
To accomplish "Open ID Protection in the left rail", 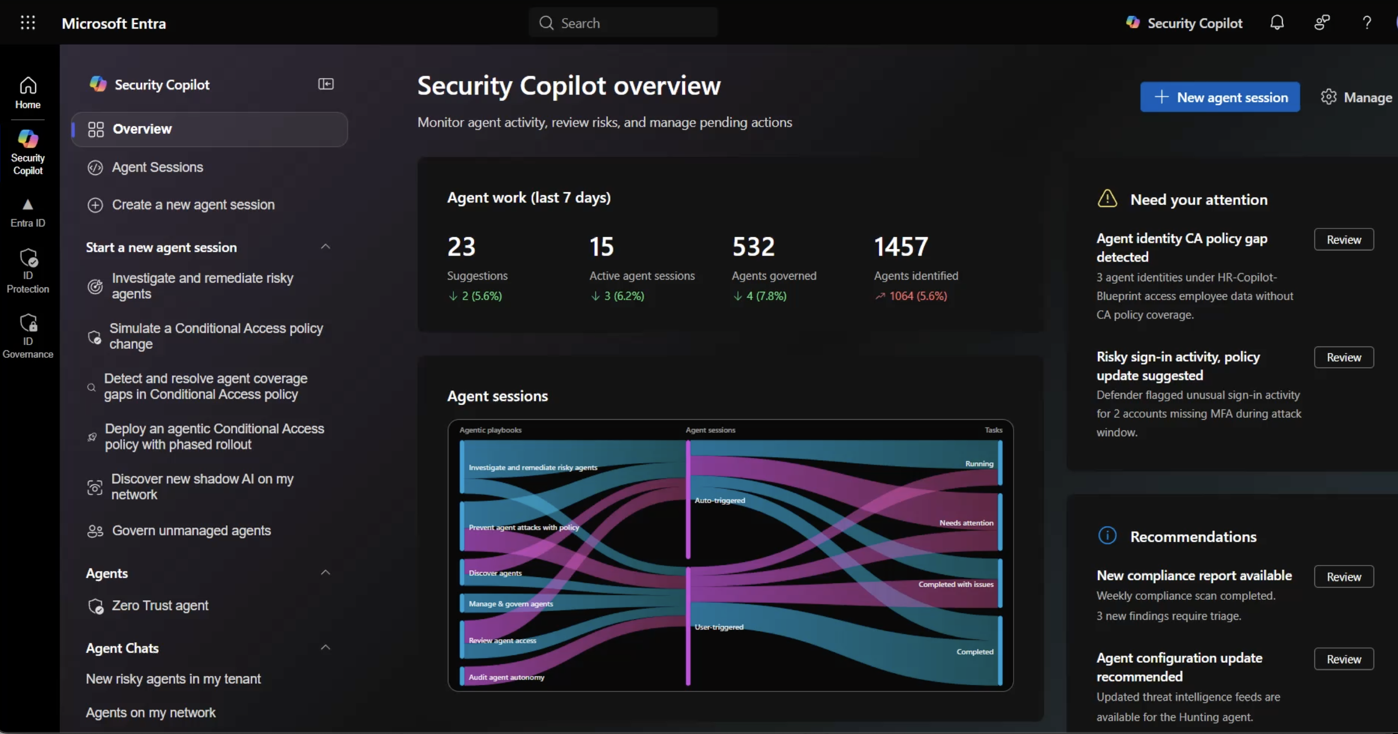I will point(28,271).
